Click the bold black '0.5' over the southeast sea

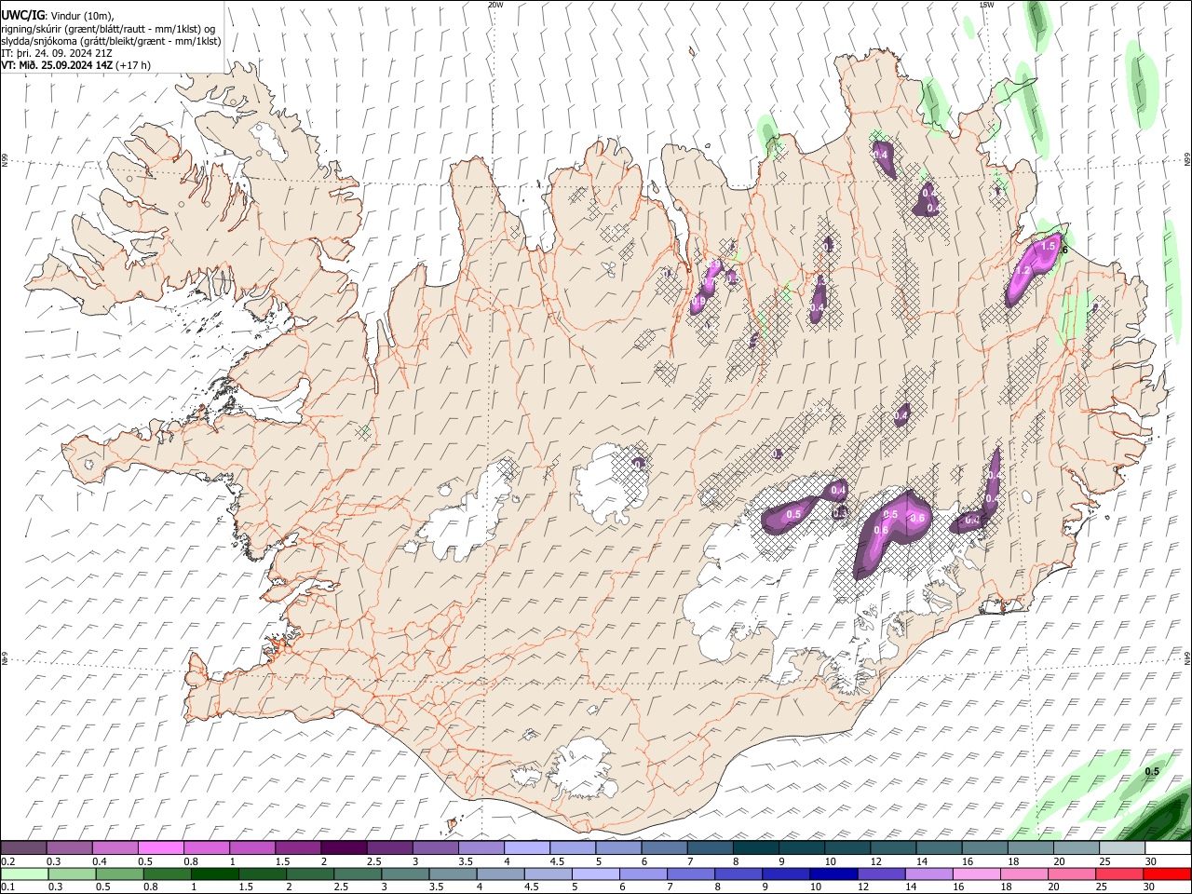click(1152, 771)
